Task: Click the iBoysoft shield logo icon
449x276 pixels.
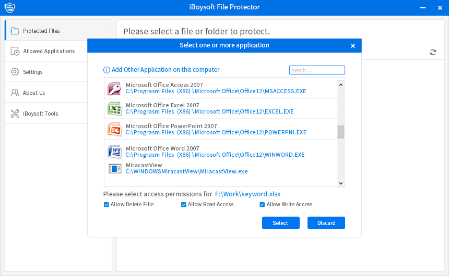Action: [x=9, y=7]
